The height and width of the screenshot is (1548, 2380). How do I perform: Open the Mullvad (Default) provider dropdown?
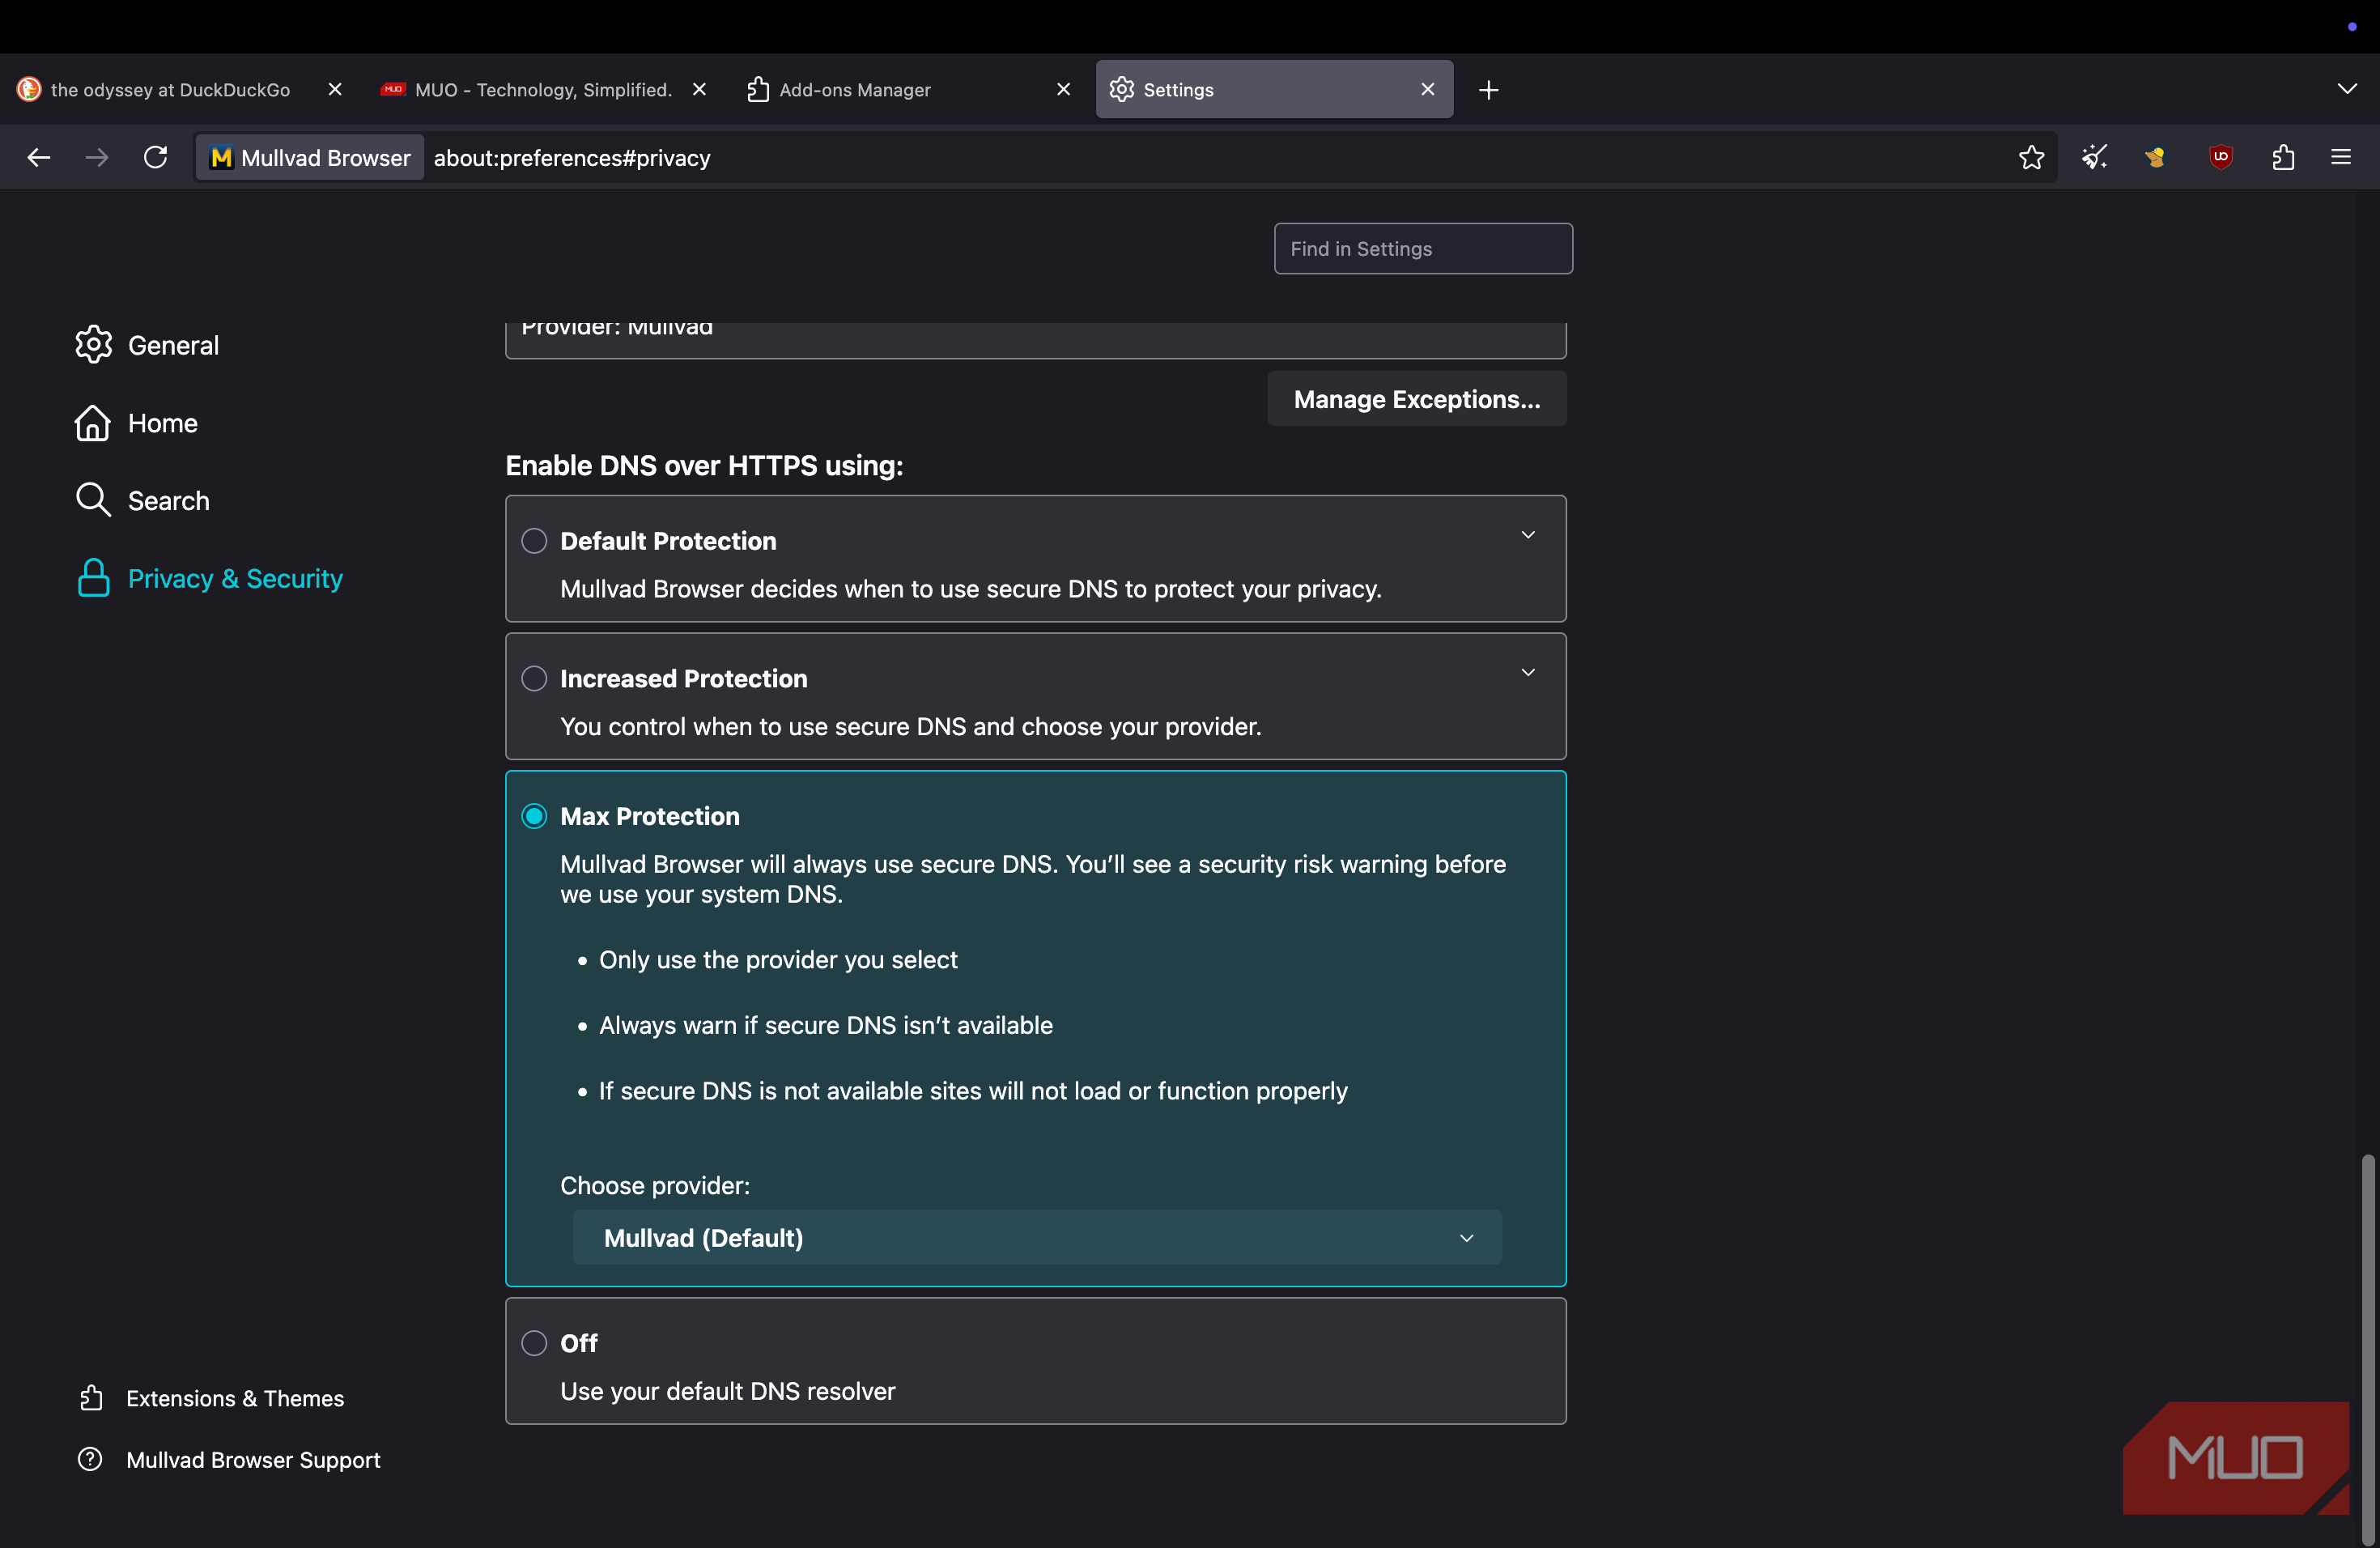1037,1238
